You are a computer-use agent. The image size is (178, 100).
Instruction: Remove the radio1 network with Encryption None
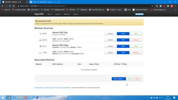[x=136, y=53]
